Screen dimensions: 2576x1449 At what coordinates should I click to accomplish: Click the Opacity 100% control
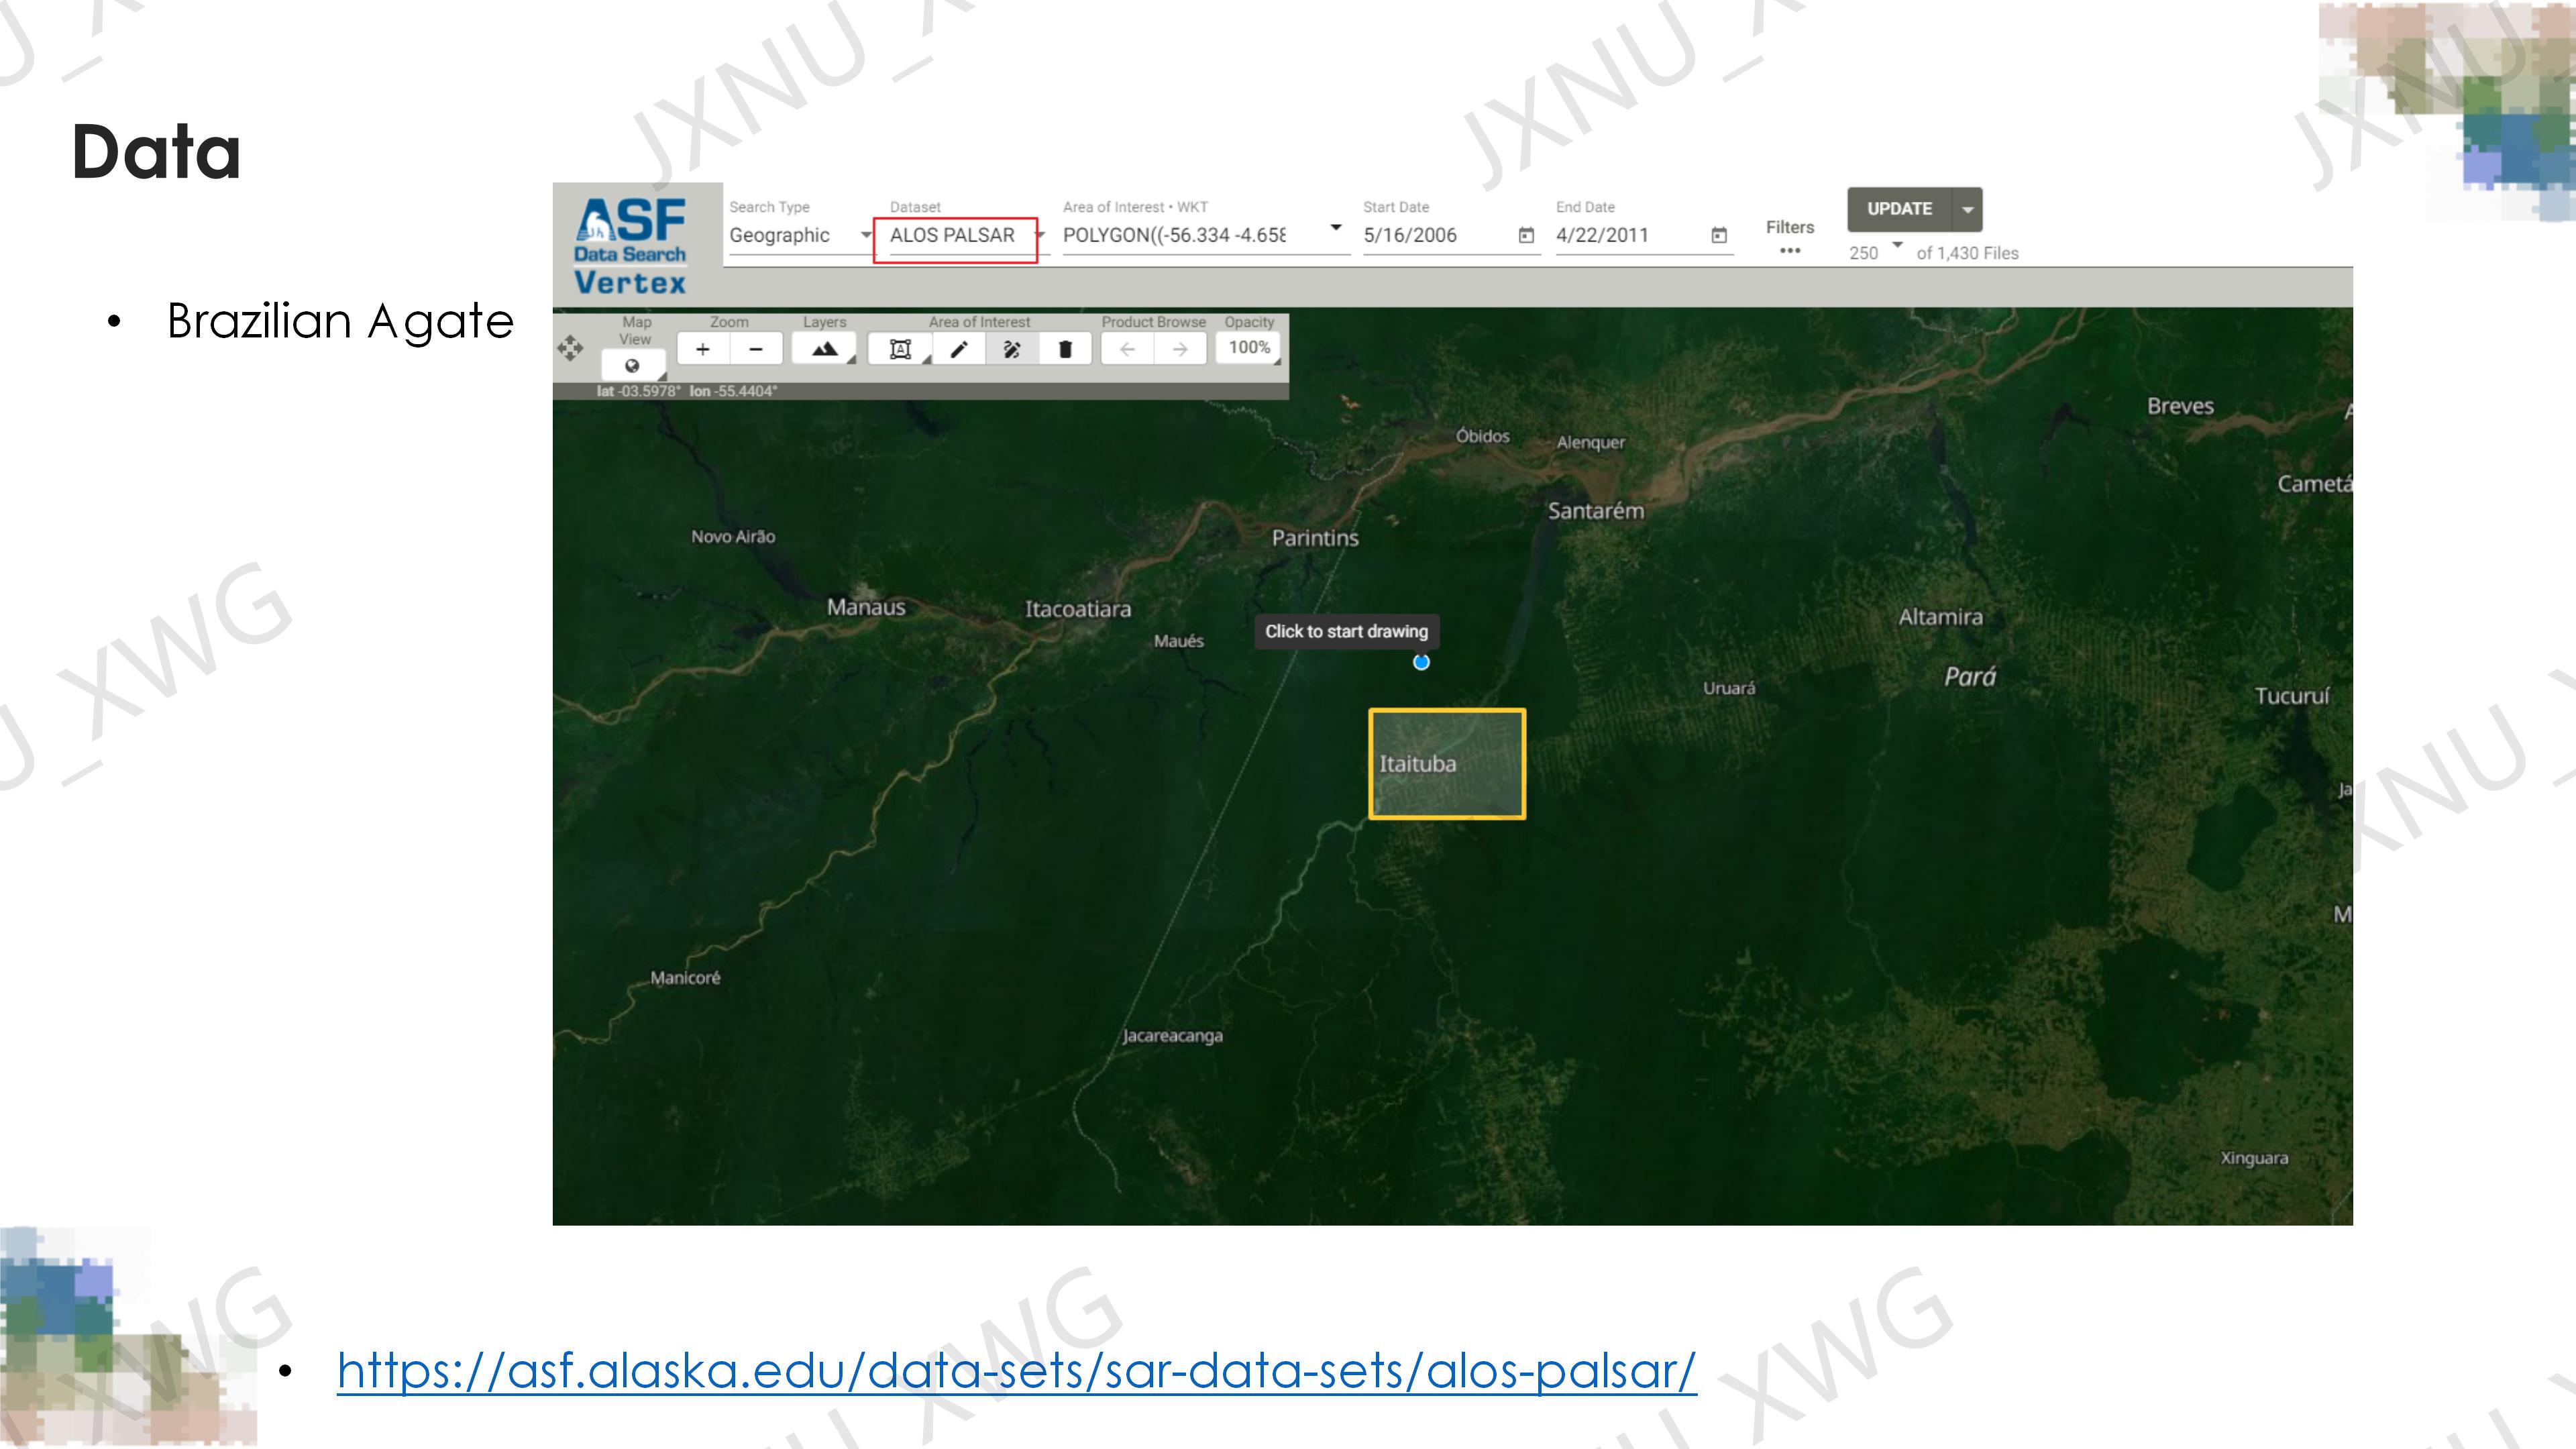point(1249,348)
